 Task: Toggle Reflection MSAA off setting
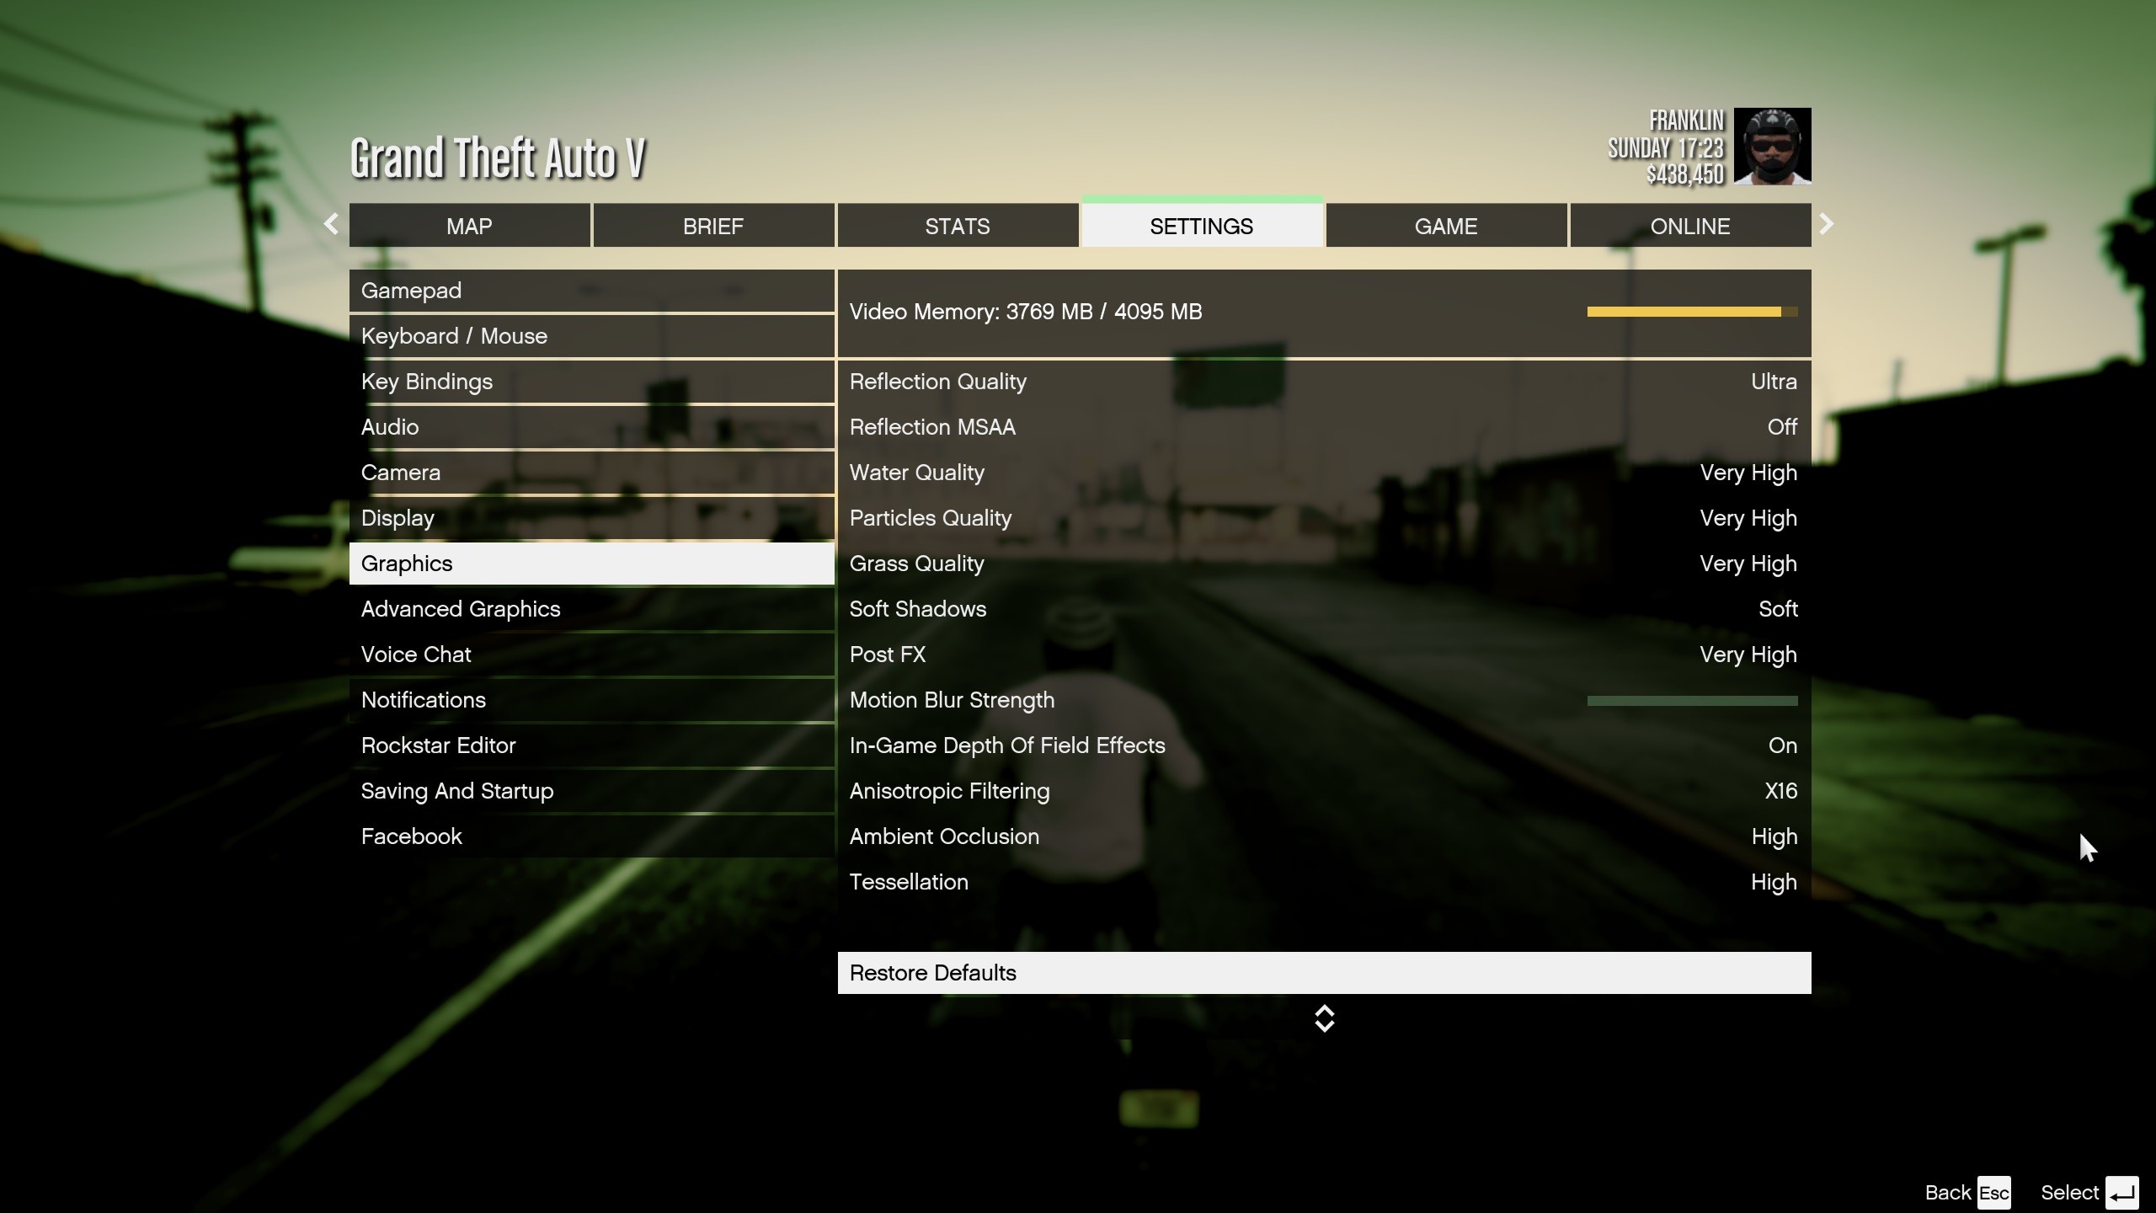pyautogui.click(x=1781, y=426)
